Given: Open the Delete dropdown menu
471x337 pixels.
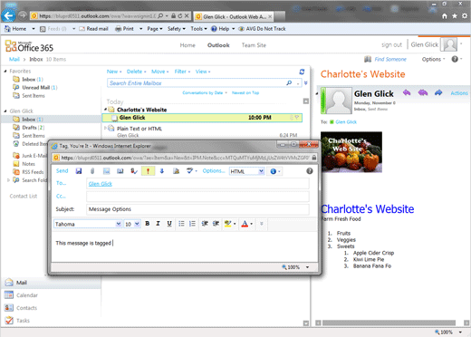Looking at the screenshot, I should [x=136, y=72].
